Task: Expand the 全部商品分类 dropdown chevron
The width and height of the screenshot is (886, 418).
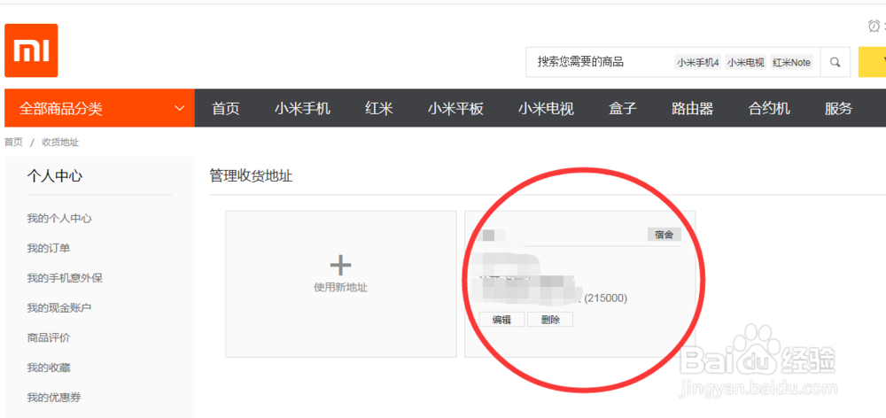Action: pyautogui.click(x=180, y=108)
